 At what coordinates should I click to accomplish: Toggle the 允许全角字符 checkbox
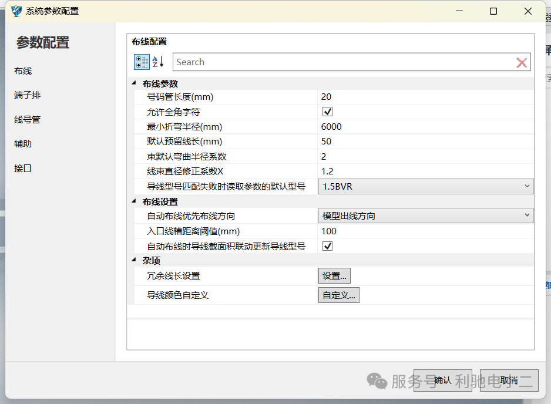click(x=328, y=112)
